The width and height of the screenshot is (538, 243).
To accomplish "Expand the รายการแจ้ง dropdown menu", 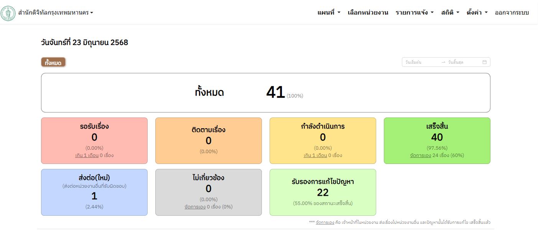I will coord(415,13).
